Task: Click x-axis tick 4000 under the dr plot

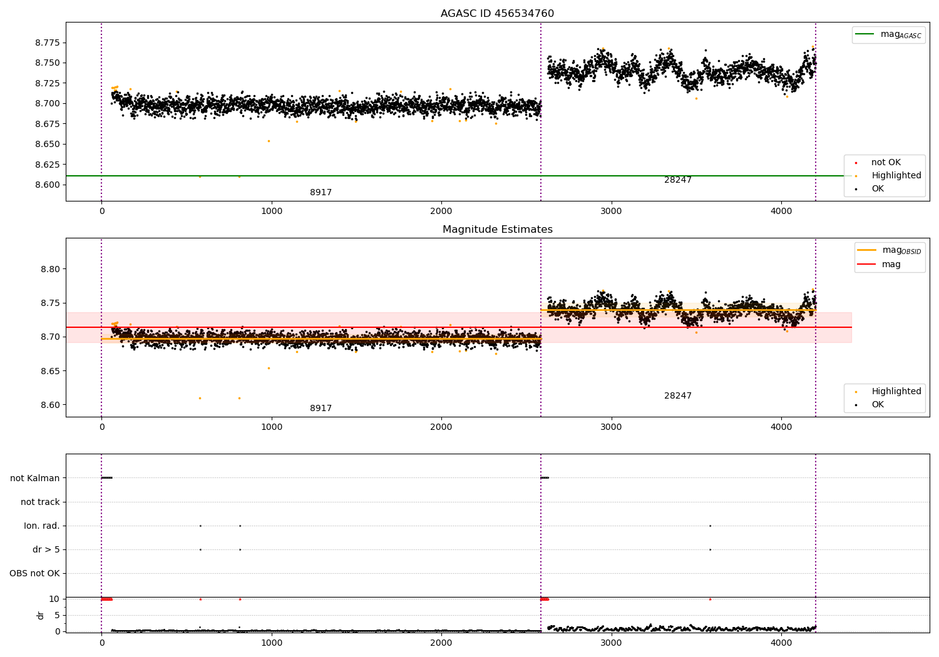Action: pos(781,643)
